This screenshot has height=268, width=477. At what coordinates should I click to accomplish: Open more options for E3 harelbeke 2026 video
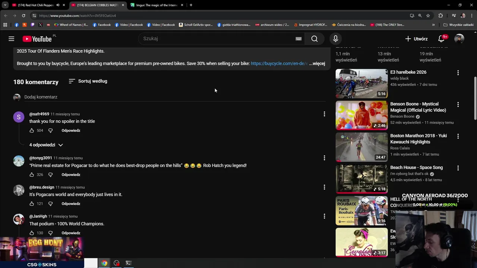click(x=458, y=73)
